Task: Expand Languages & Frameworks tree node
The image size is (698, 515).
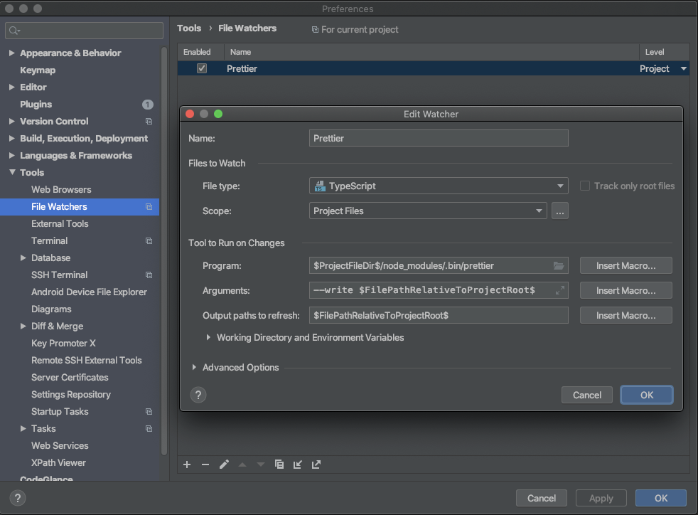Action: tap(12, 156)
